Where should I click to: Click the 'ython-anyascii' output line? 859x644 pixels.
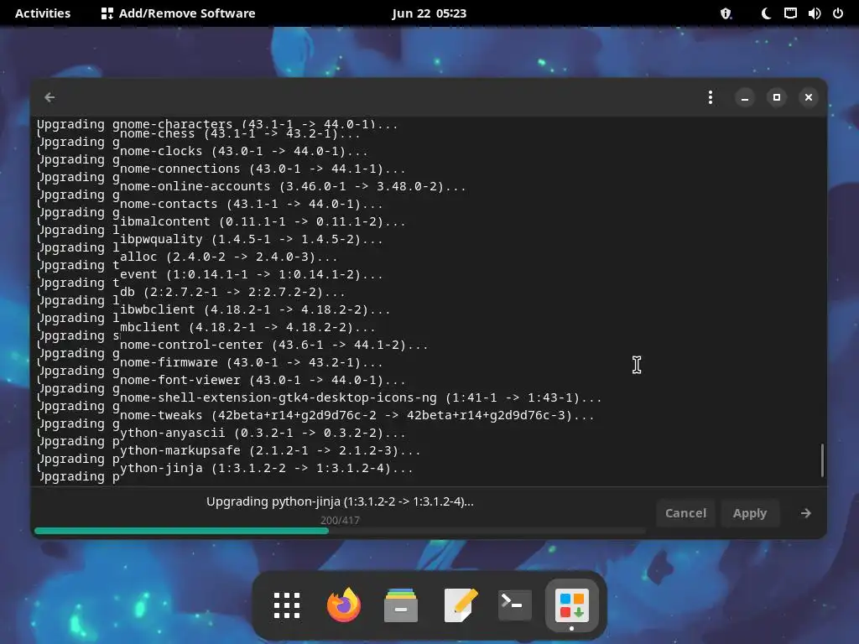click(x=263, y=434)
